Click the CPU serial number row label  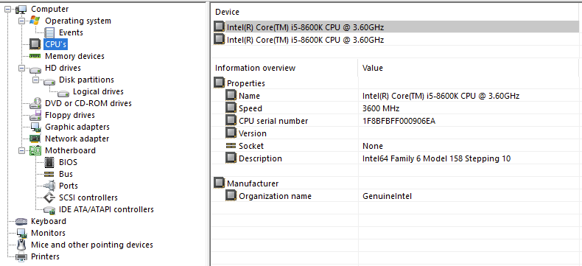point(273,121)
